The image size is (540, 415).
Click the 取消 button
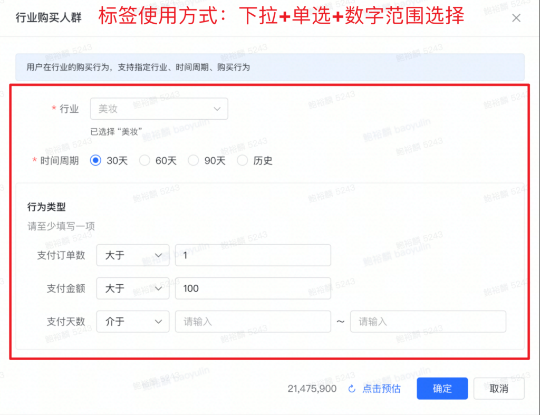(498, 389)
